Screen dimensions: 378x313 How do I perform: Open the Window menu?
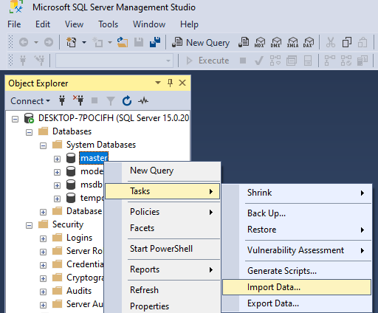[149, 24]
